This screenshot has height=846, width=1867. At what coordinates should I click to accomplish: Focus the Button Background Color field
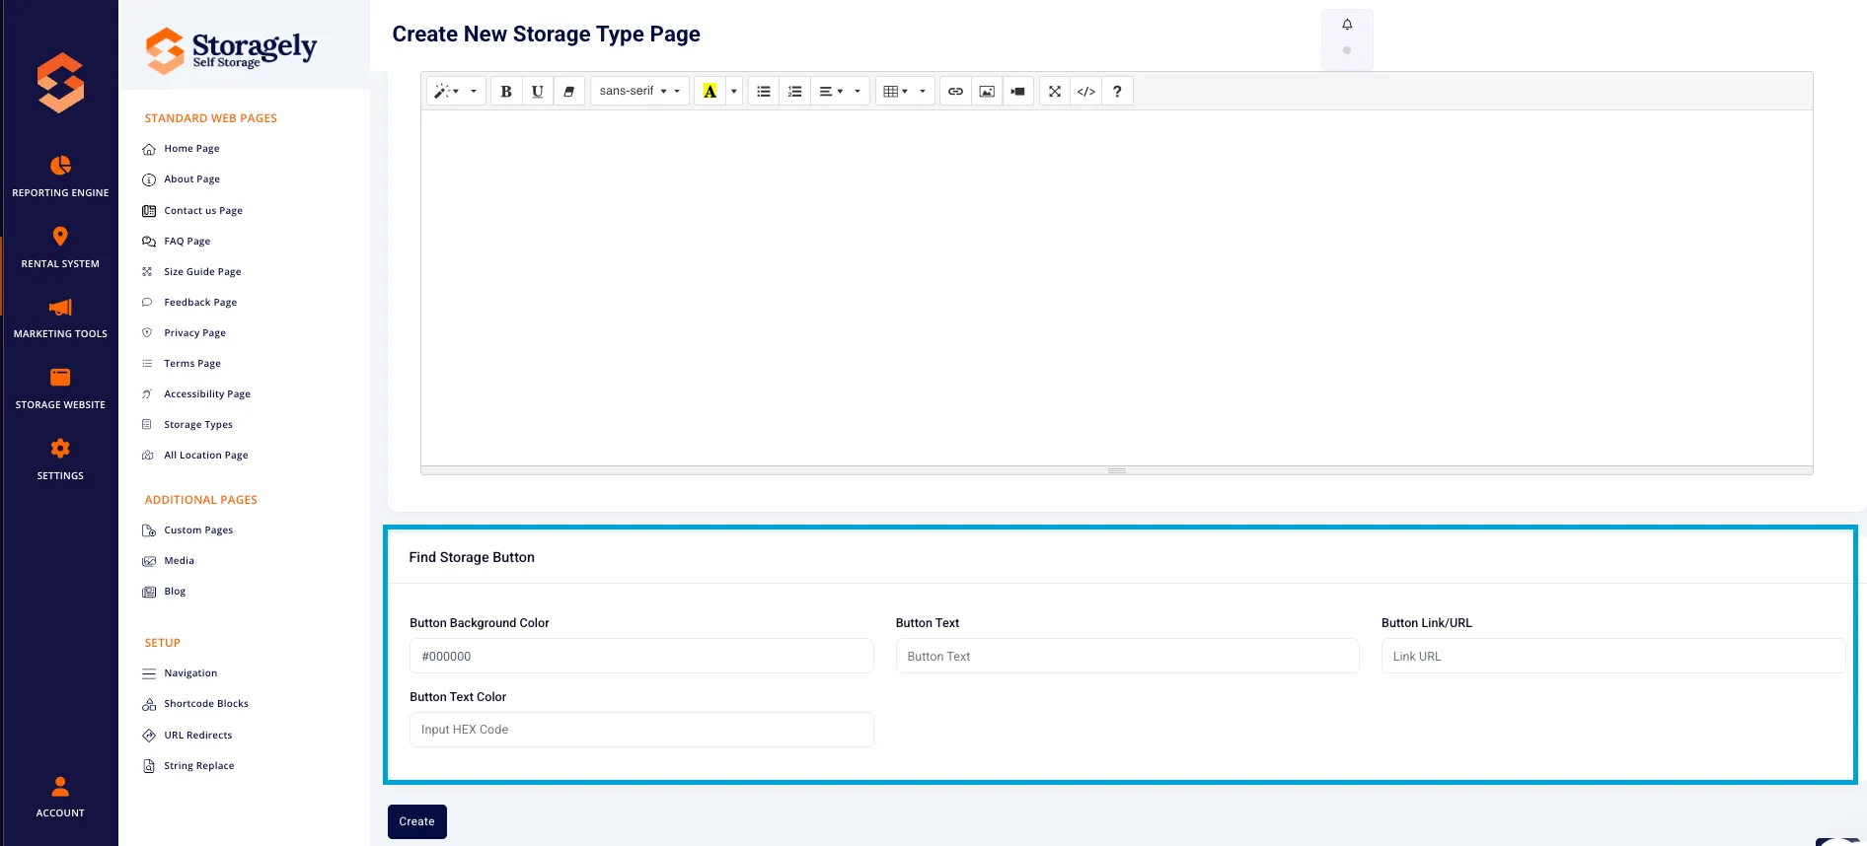pyautogui.click(x=641, y=656)
